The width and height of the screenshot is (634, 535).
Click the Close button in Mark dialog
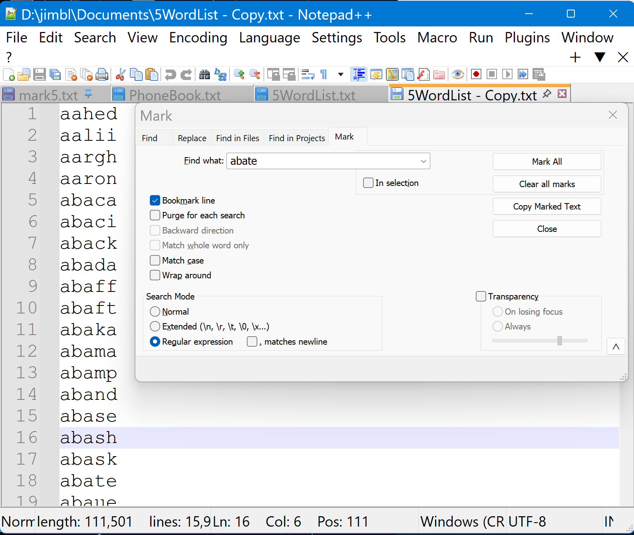547,229
